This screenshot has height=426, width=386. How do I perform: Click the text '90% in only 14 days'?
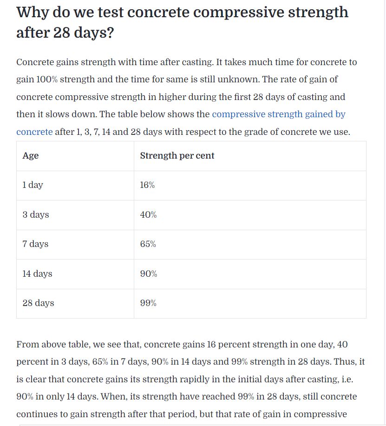point(57,396)
